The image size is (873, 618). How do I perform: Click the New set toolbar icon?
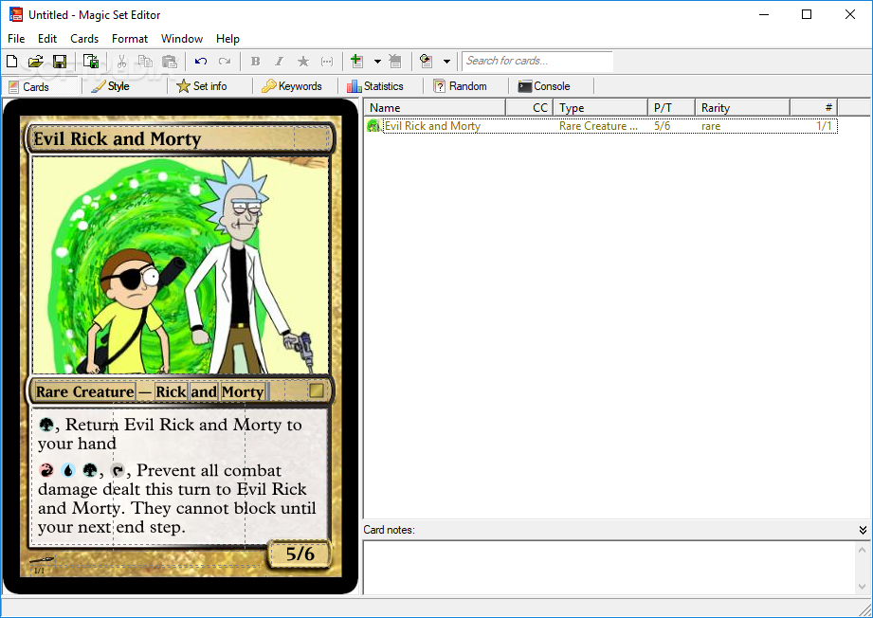11,62
